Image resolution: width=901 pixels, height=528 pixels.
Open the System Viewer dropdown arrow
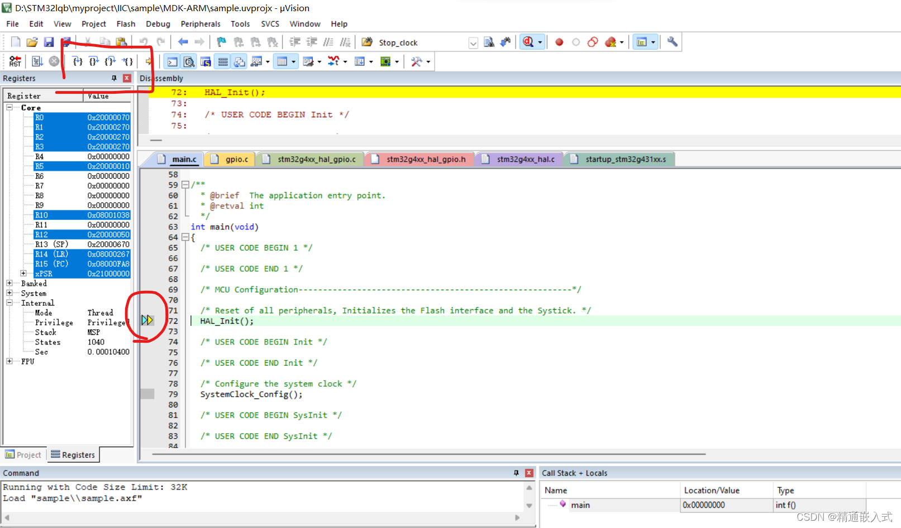(397, 62)
